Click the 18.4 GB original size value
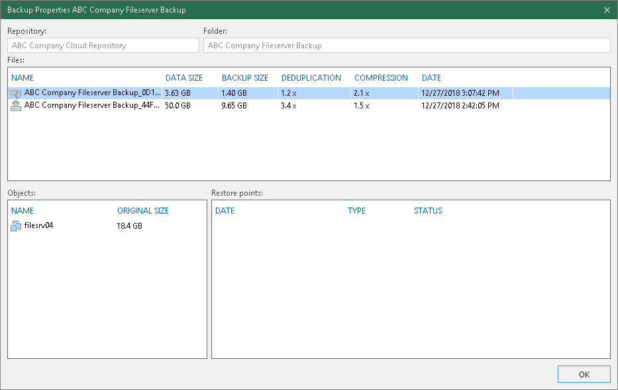Image resolution: width=618 pixels, height=390 pixels. (129, 226)
